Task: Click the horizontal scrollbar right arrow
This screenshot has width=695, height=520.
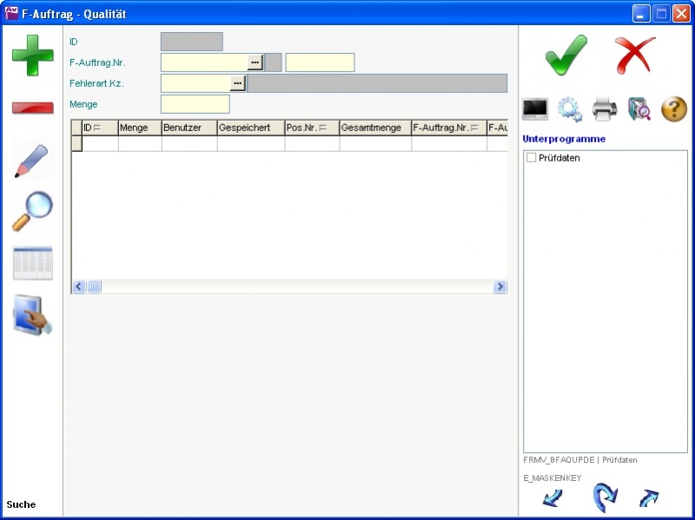Action: point(500,286)
